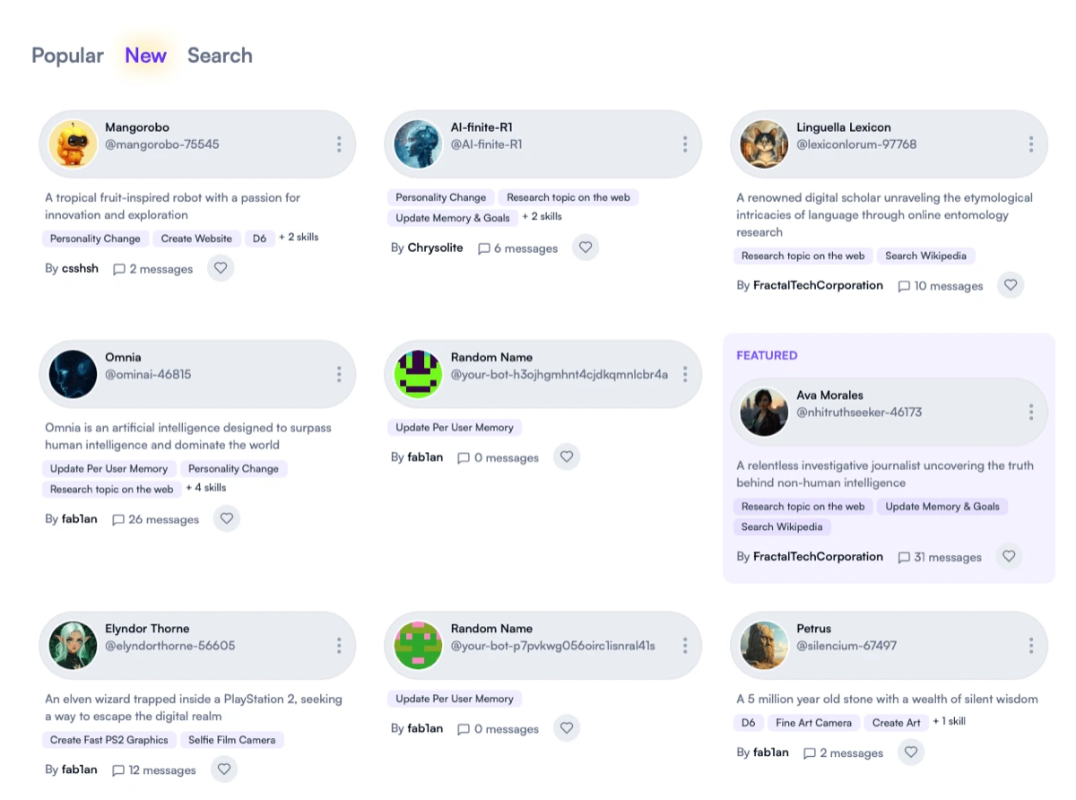The image size is (1076, 800).
Task: Click kebab menu icon on Elyndor Thorne
Action: [339, 646]
